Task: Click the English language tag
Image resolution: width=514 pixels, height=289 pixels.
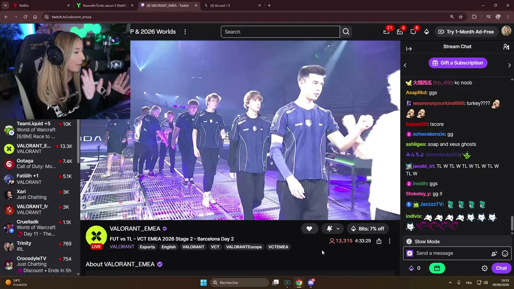Action: tap(169, 247)
